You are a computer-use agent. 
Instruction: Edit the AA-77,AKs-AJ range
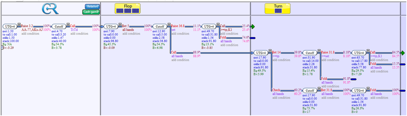(32, 30)
